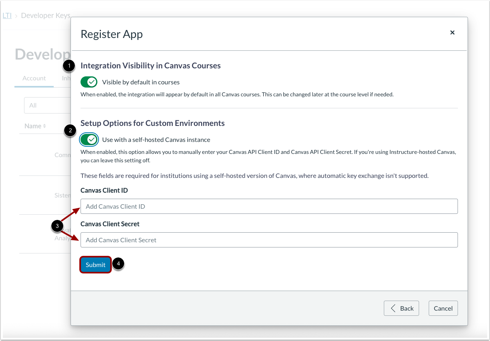Close the Register App dialog with X
This screenshot has height=341, width=490.
point(452,33)
